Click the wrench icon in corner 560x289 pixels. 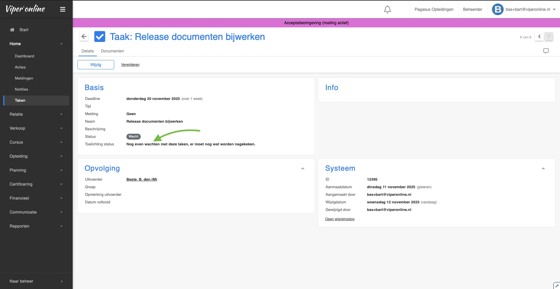[556, 286]
